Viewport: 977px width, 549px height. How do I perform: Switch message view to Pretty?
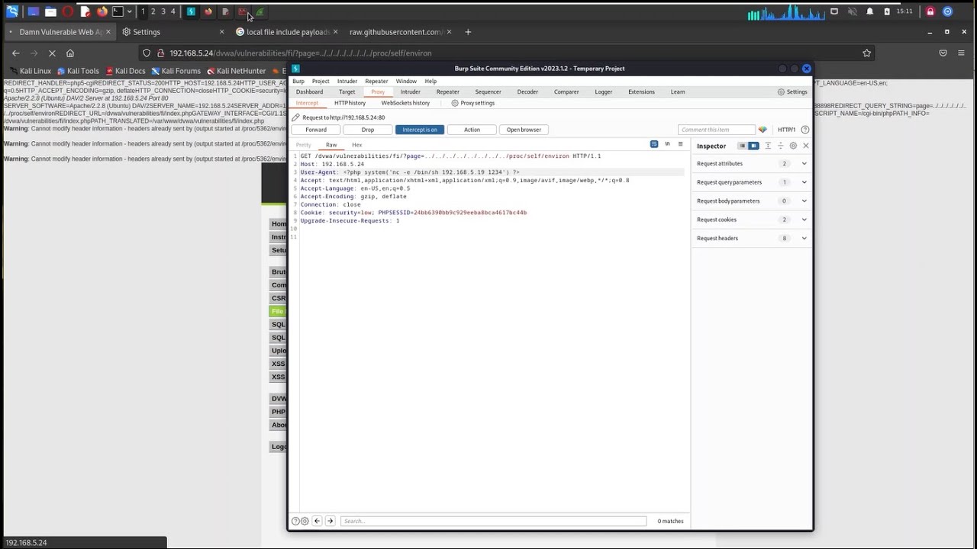(303, 145)
